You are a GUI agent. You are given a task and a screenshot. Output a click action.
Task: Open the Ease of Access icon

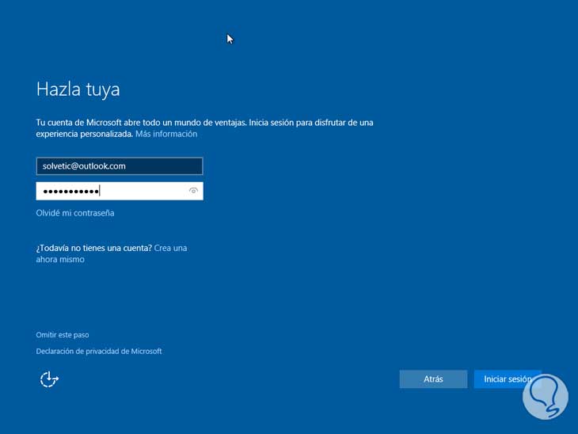coord(49,379)
